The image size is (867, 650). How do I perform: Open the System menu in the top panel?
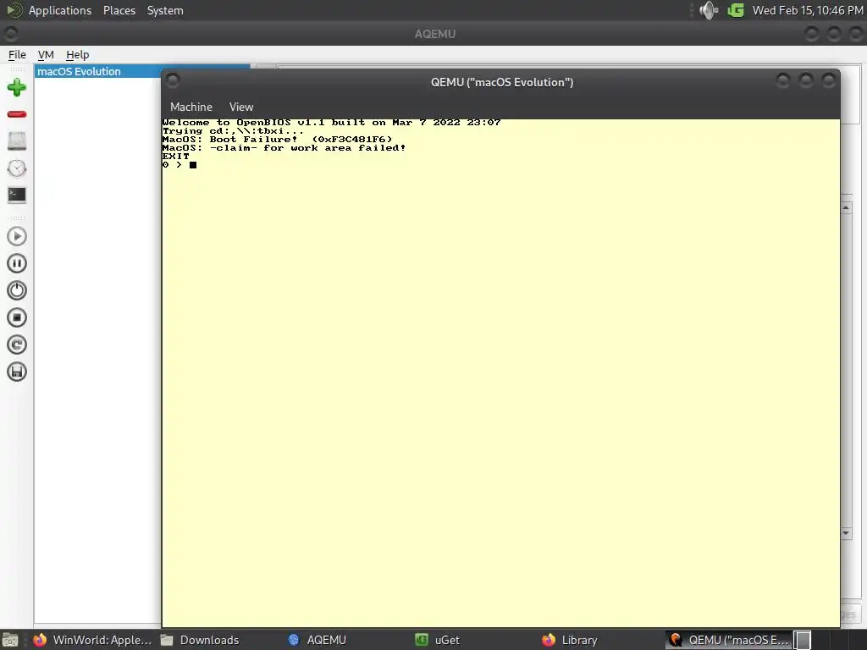[165, 10]
